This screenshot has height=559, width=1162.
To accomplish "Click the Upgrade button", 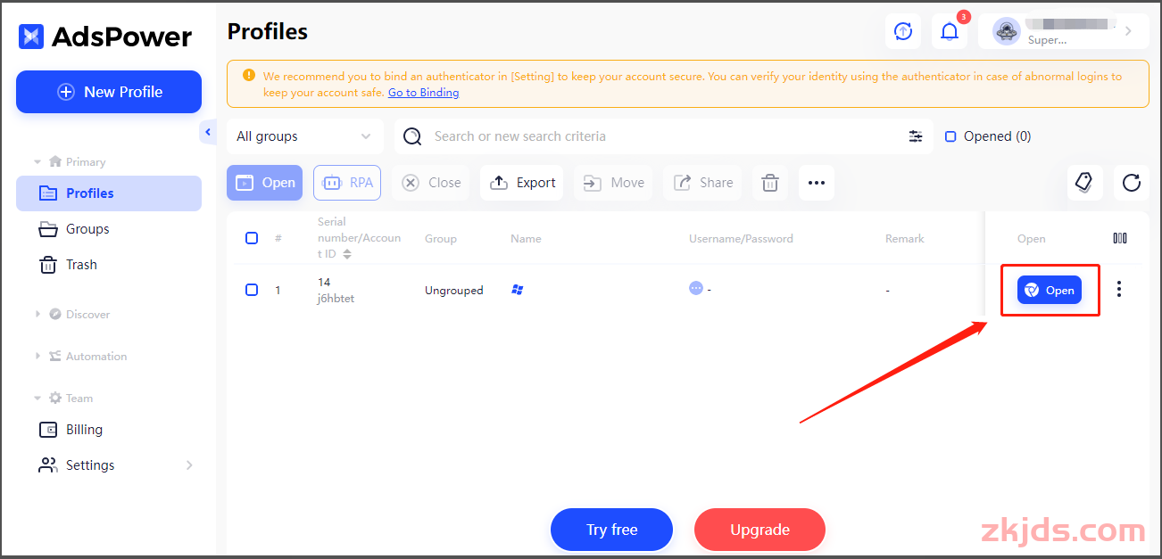I will pyautogui.click(x=759, y=530).
